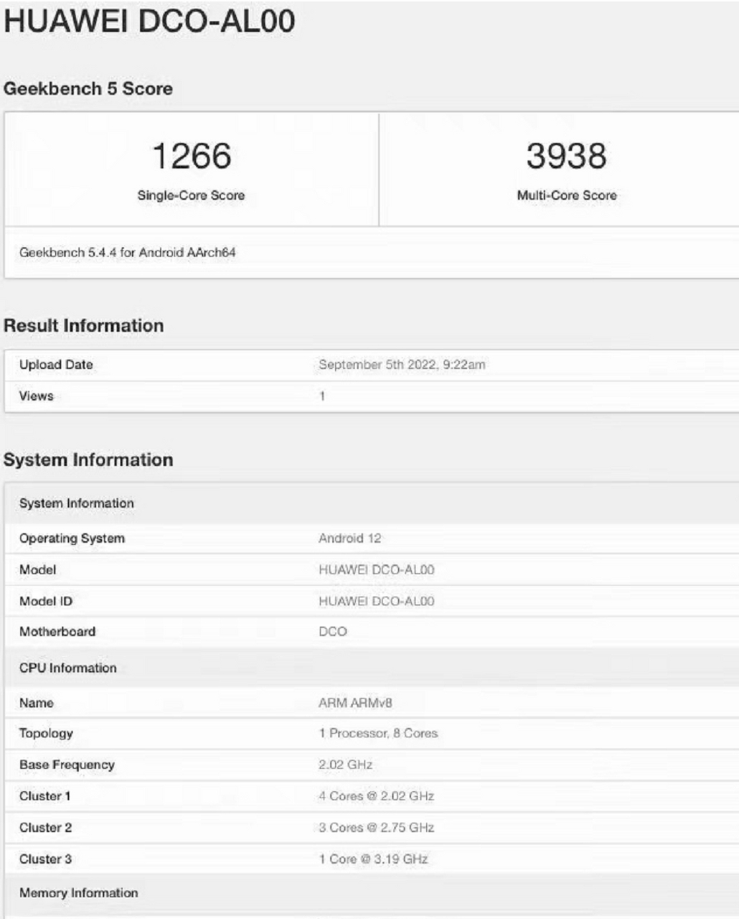
Task: Click the Topology label
Action: 46,734
